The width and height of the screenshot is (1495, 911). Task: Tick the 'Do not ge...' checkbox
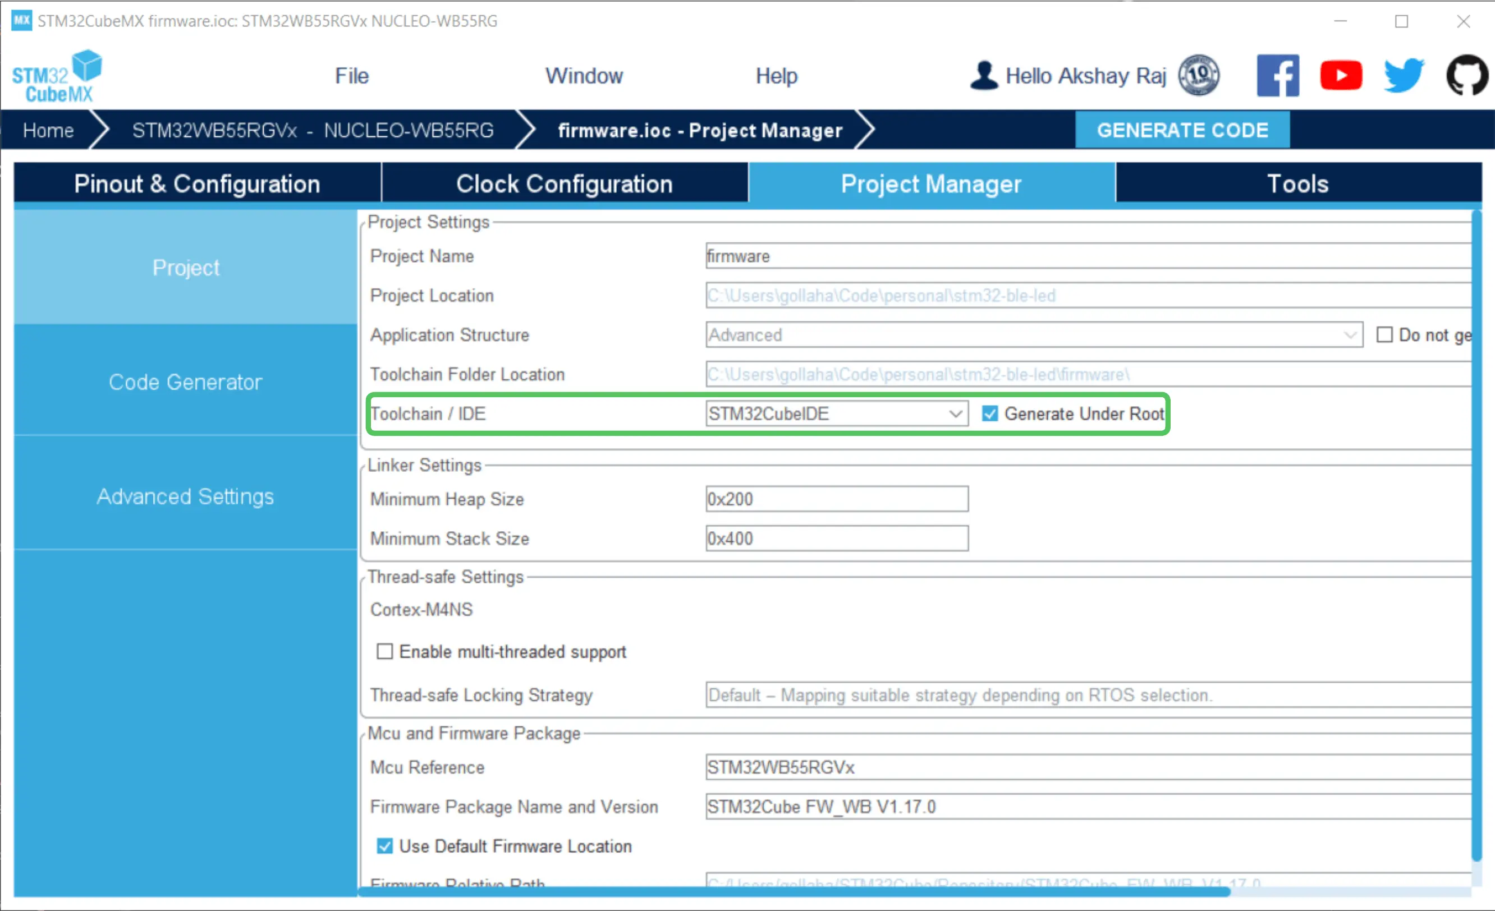tap(1384, 335)
